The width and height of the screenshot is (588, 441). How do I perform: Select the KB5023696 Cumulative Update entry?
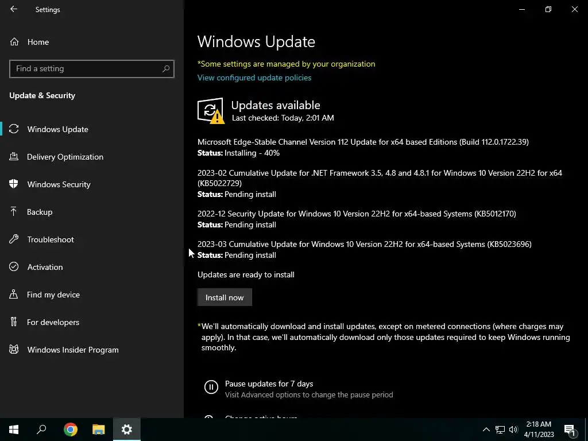[365, 244]
